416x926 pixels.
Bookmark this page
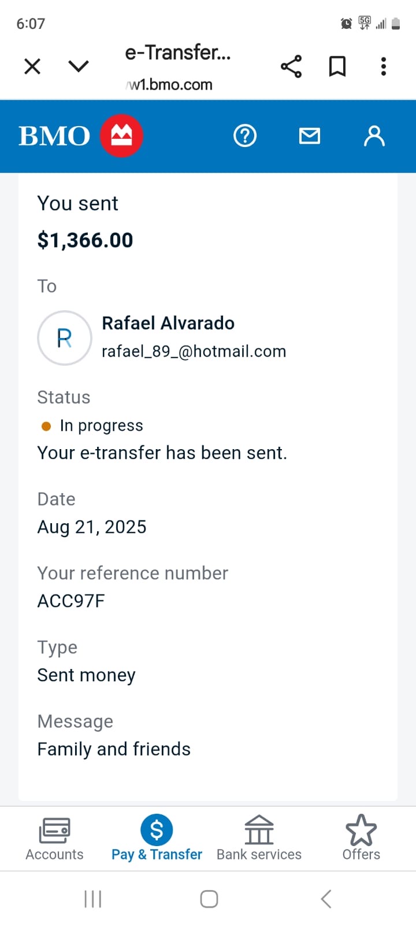point(337,67)
